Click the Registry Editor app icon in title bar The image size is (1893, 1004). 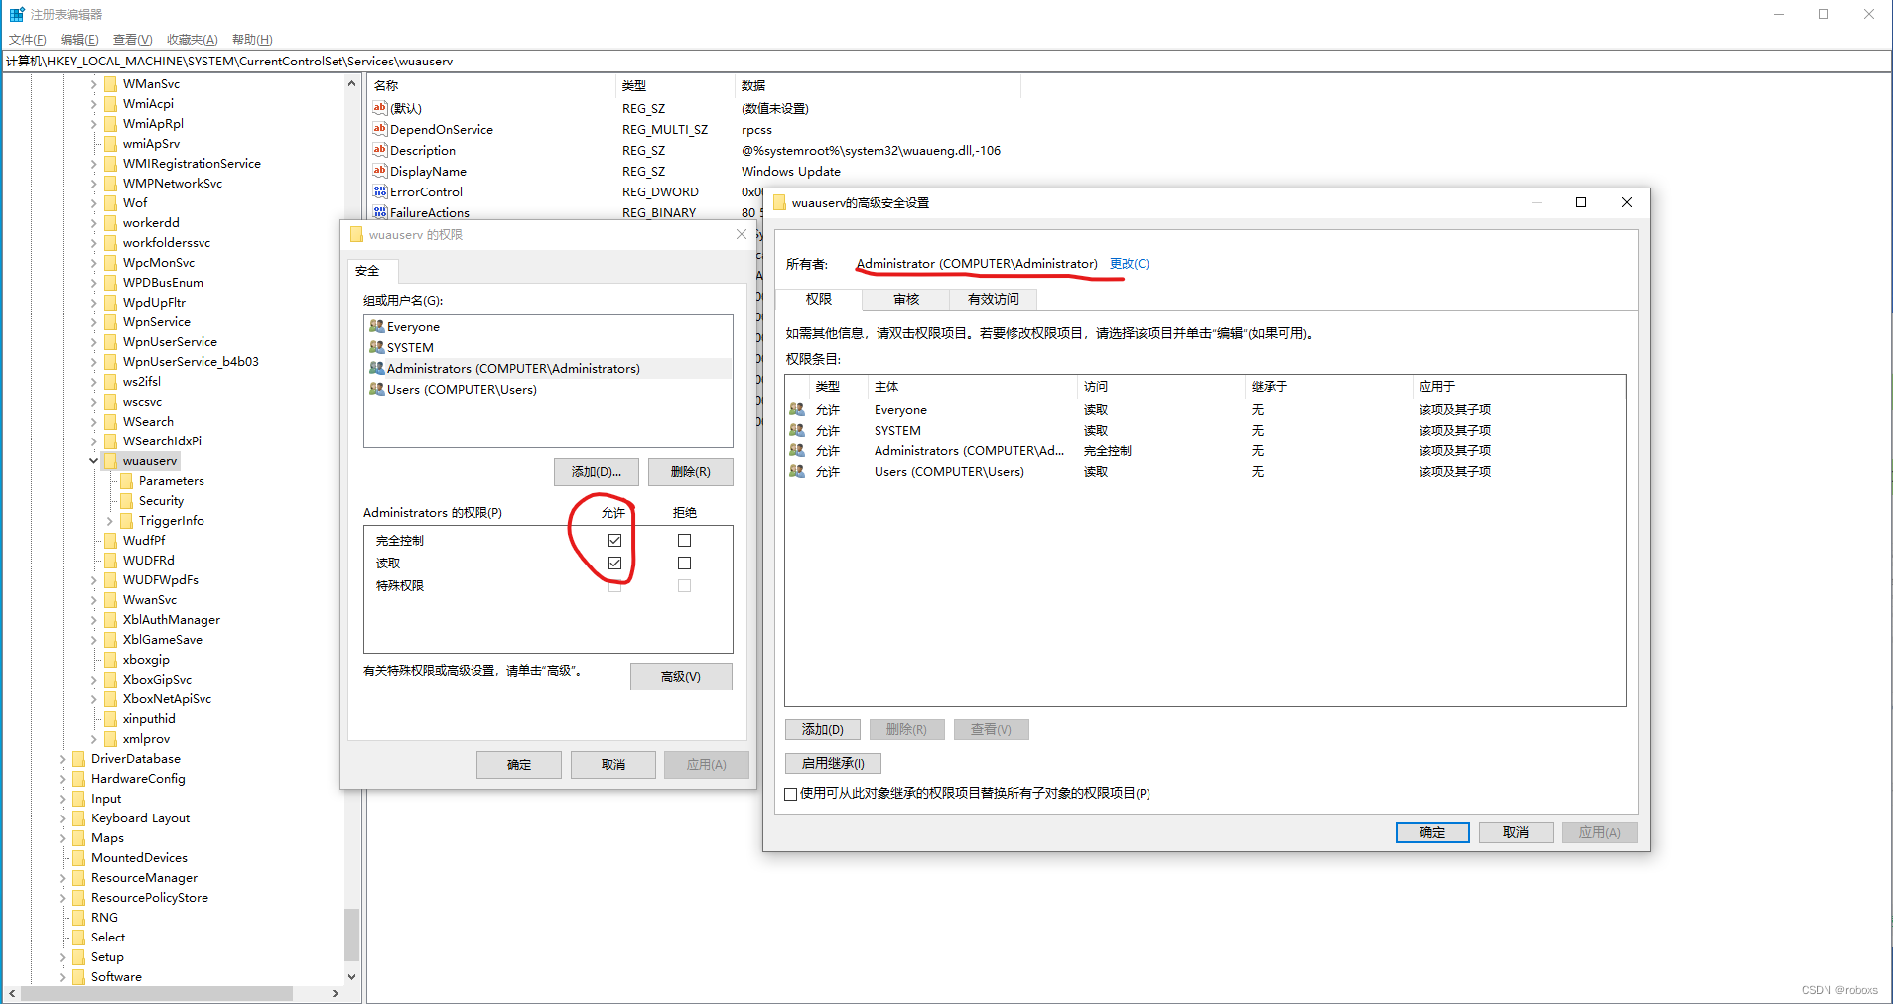coord(17,14)
